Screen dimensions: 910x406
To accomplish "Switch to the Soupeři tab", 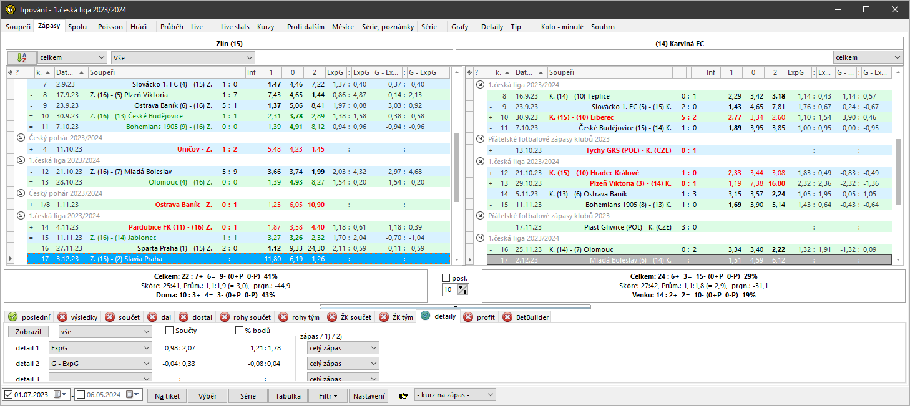I will click(x=17, y=27).
